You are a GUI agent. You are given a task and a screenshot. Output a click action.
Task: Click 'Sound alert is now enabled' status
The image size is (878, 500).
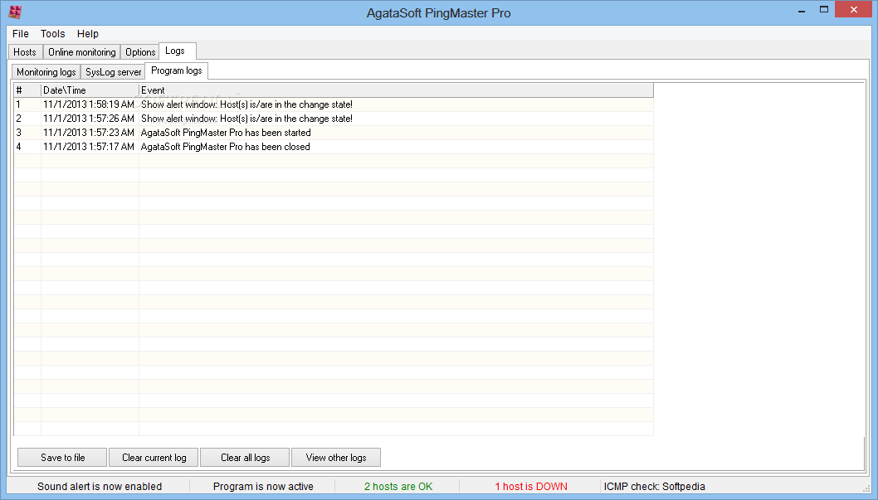pyautogui.click(x=100, y=487)
